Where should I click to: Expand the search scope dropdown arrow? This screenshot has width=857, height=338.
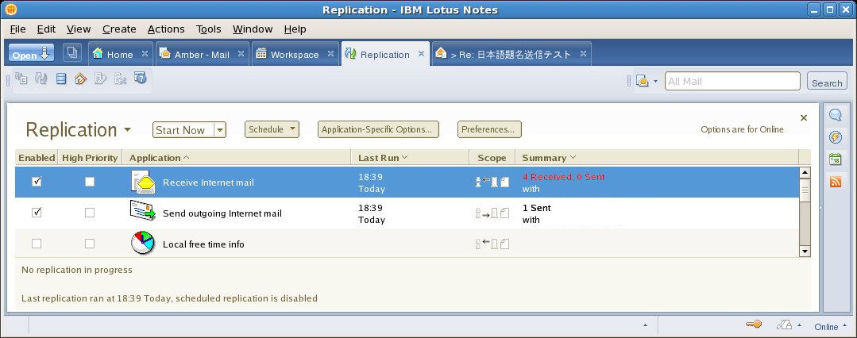[656, 82]
